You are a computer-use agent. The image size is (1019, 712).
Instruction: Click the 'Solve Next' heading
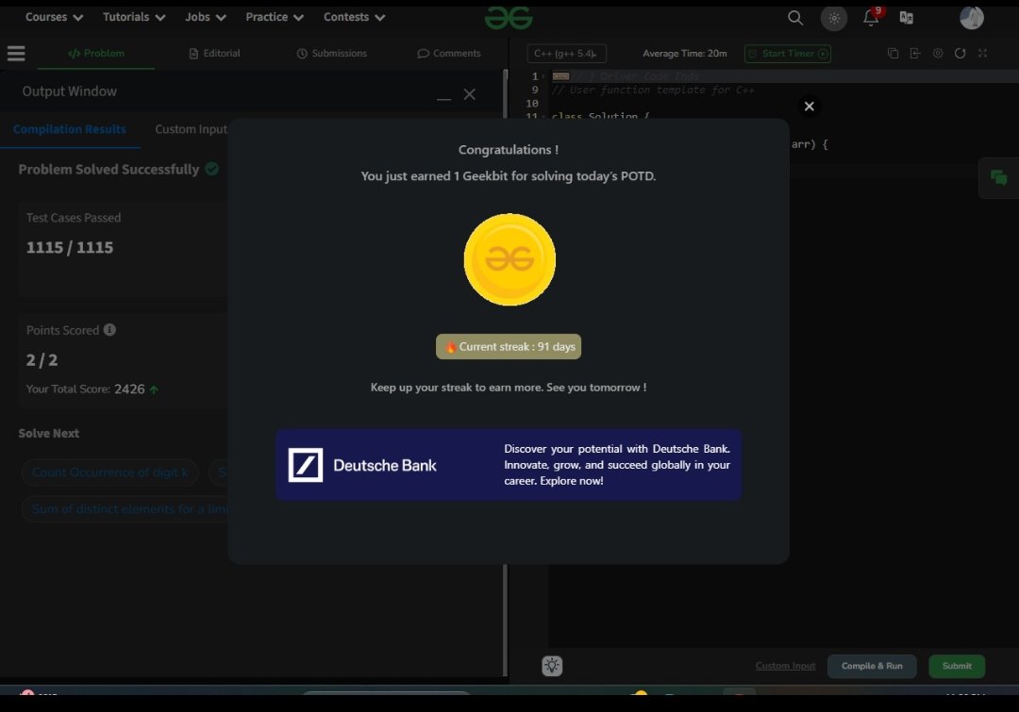coord(49,433)
